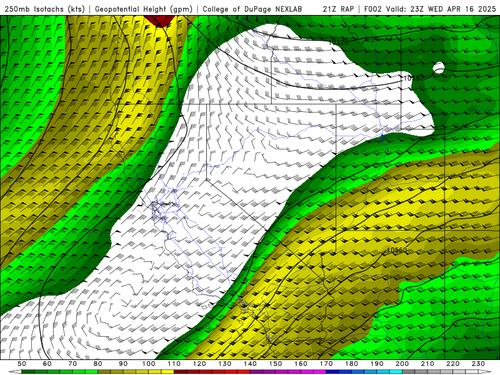500x375 pixels.
Task: Click the 50 label on the color scale
Action: coord(22,364)
